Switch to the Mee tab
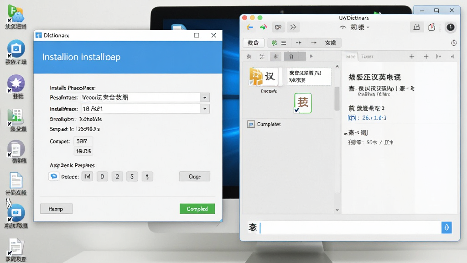Screen dimensions: 467x263 click(351, 56)
